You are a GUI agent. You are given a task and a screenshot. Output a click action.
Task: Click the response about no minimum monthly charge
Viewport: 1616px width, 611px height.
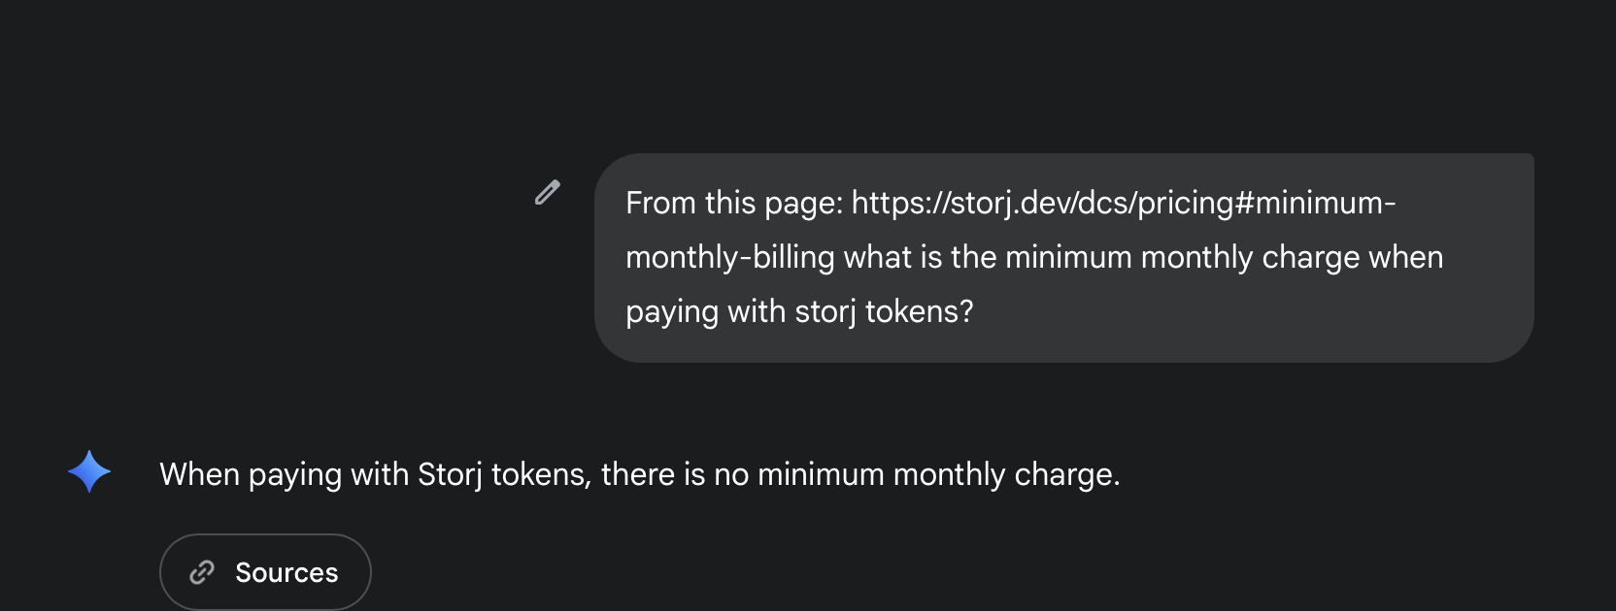tap(639, 474)
